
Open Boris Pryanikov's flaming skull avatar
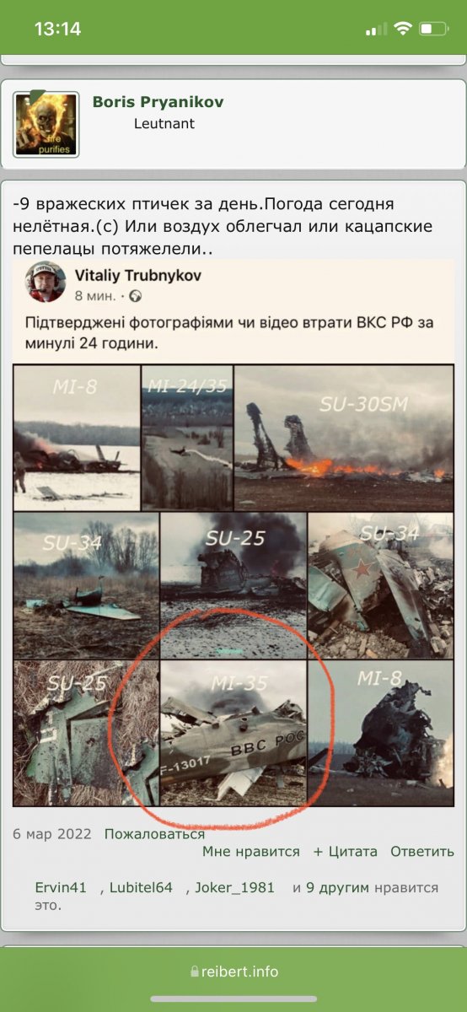(x=46, y=125)
